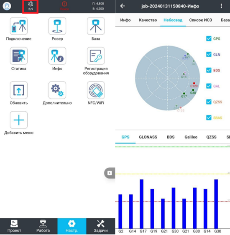Open the Обновить update icon
Viewport: 230px width, 235px height.
[x=19, y=90]
